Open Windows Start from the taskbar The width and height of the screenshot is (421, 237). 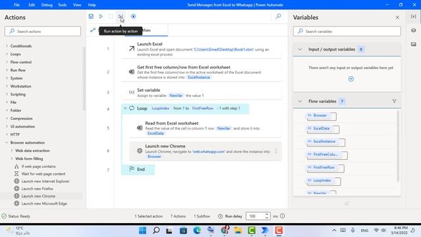(143, 230)
